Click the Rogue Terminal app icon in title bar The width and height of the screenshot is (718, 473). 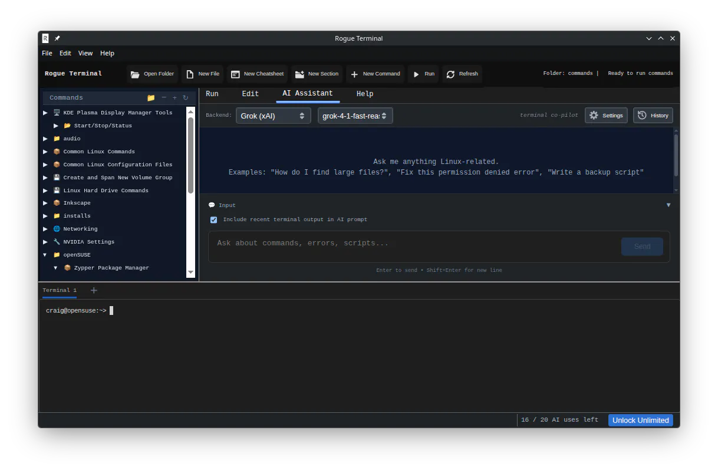(45, 38)
